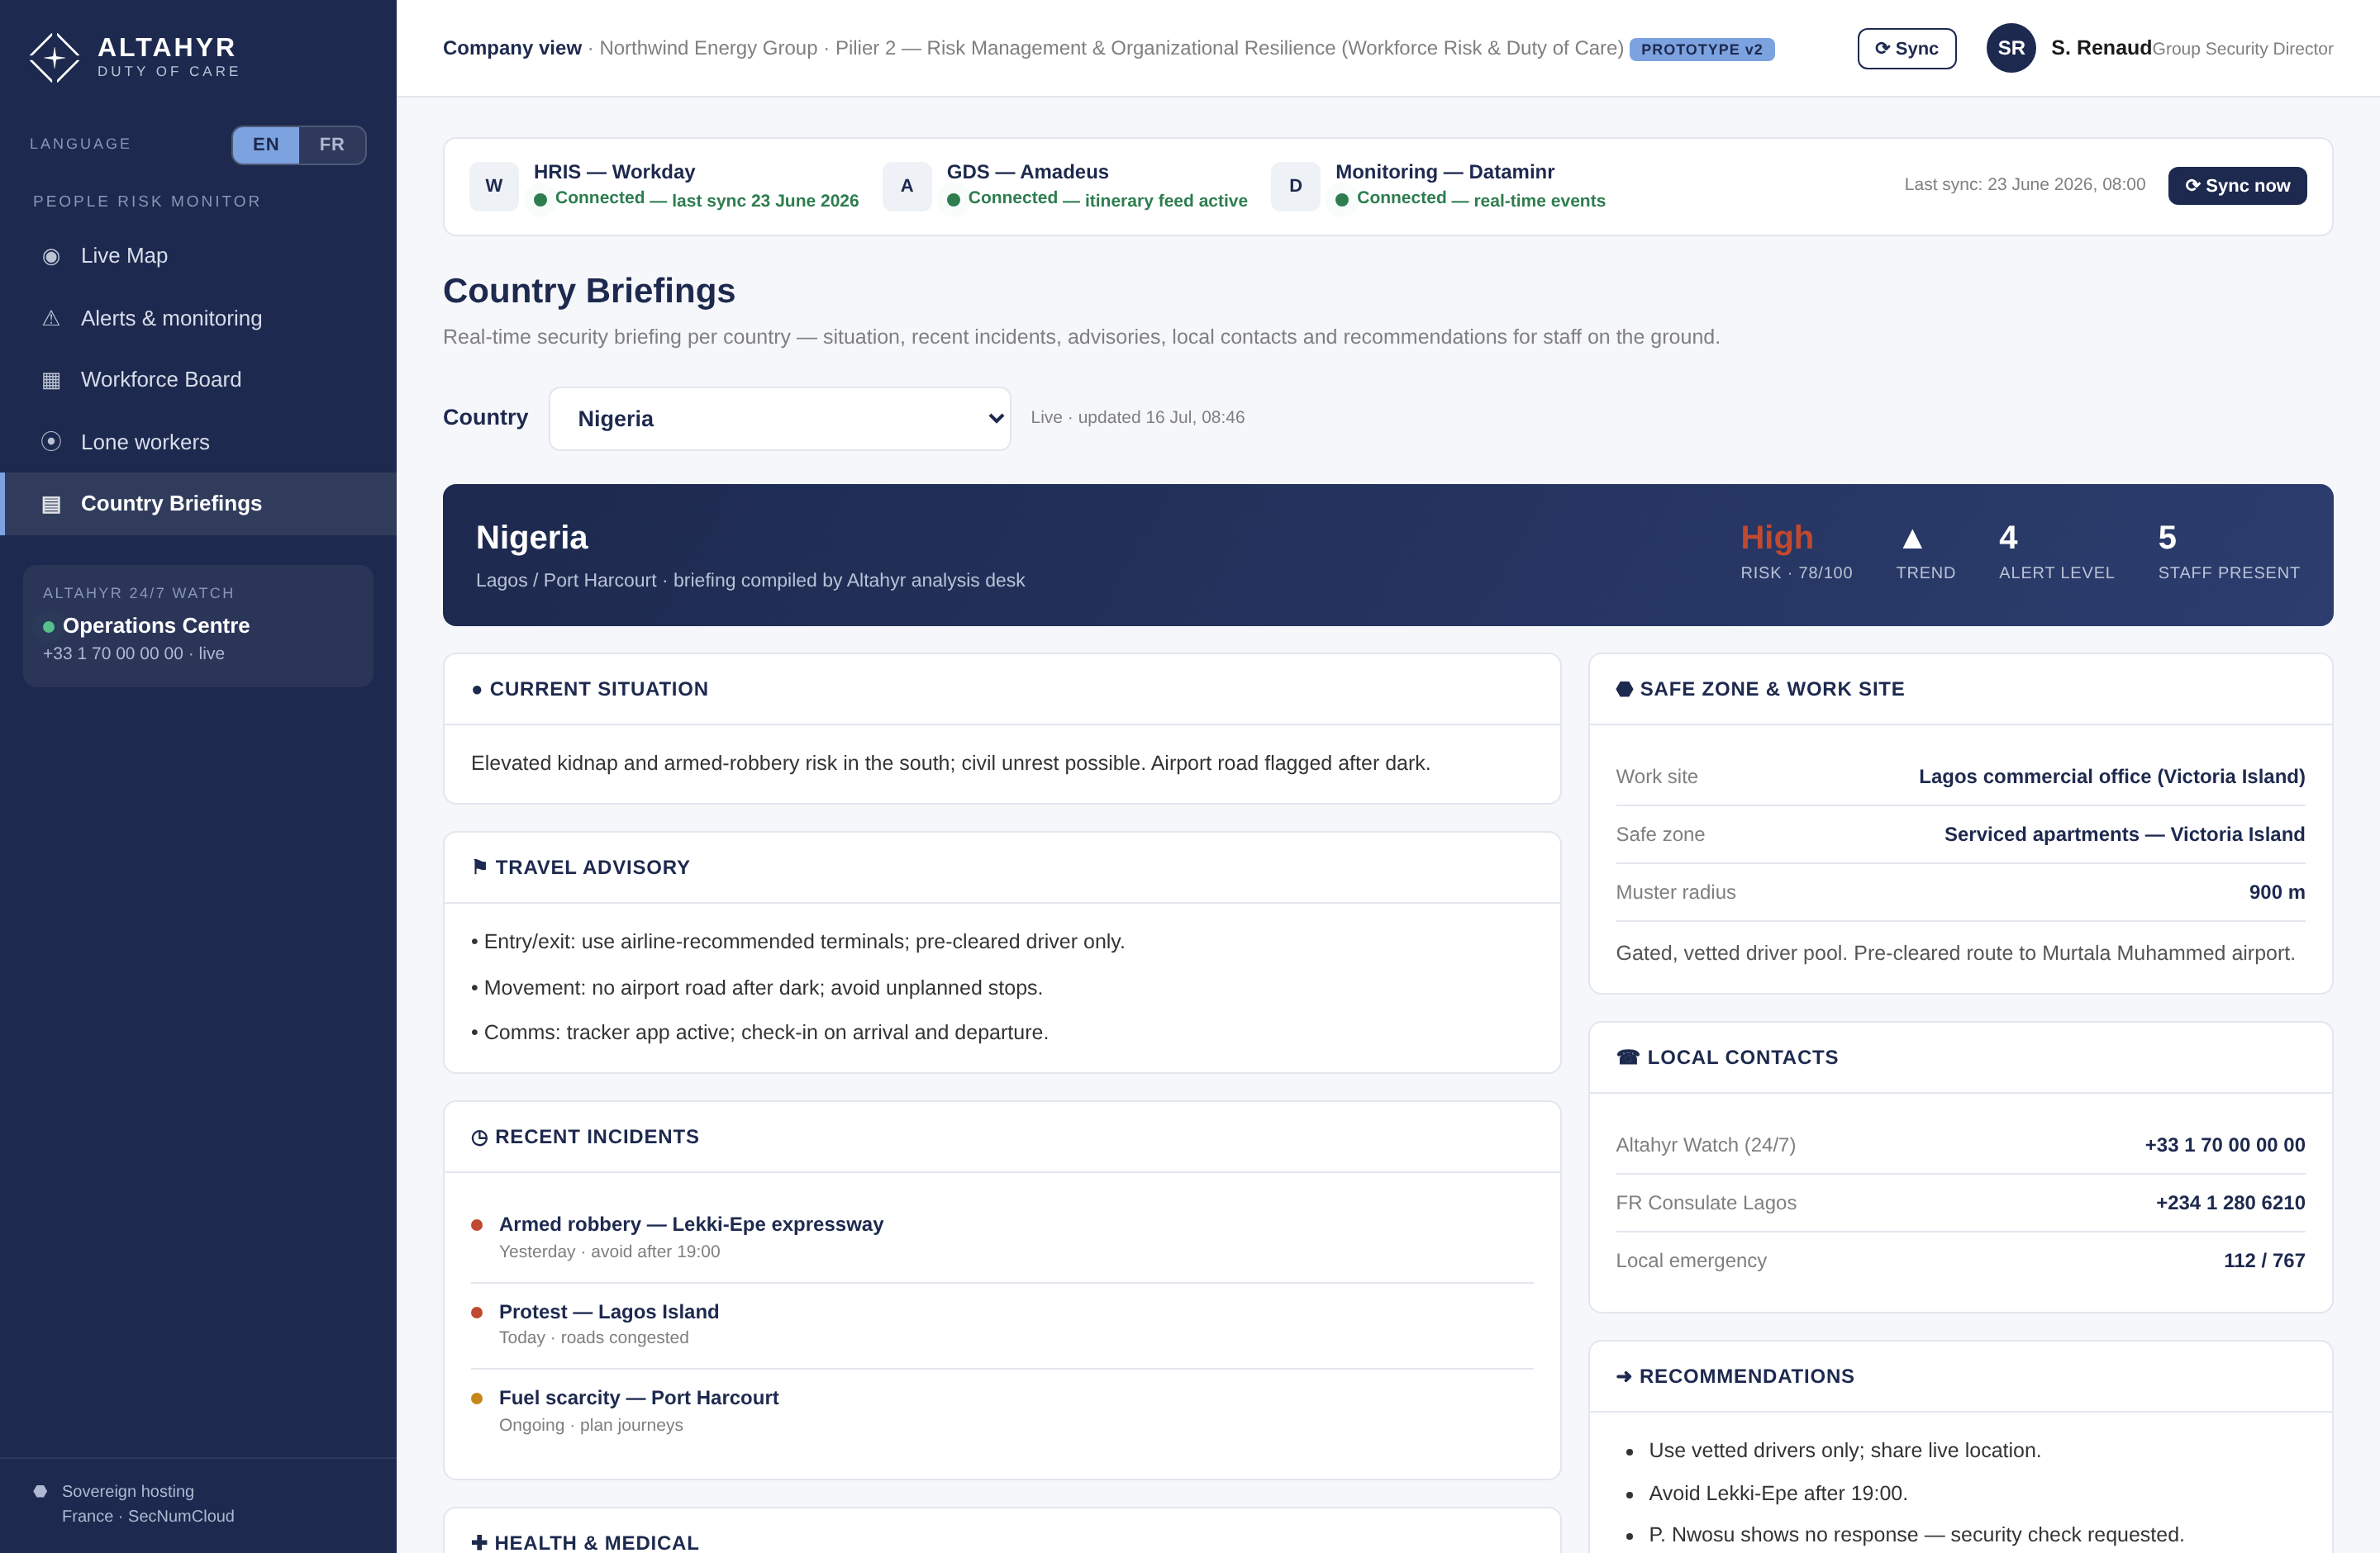Click the Sovereign hosting shield icon
This screenshot has width=2380, height=1553.
tap(40, 1491)
